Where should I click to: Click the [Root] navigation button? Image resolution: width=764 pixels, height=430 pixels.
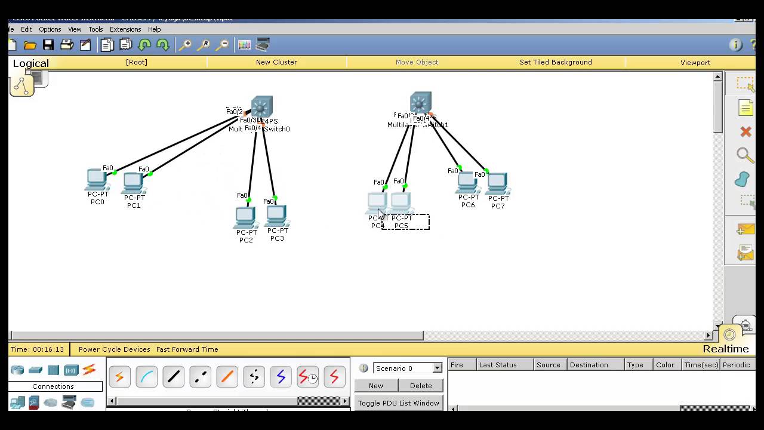coord(137,62)
